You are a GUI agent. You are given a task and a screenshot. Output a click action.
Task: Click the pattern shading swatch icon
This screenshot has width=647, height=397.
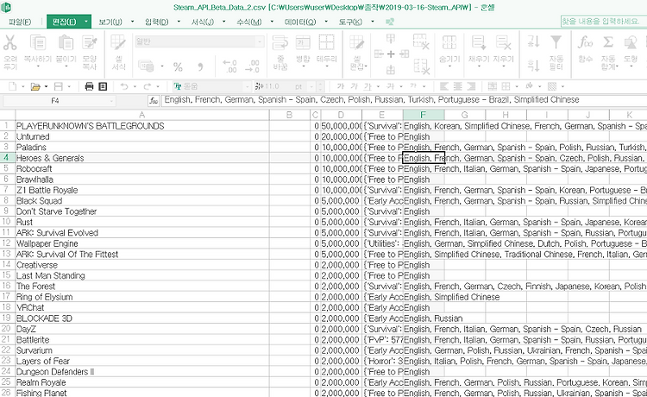(x=552, y=86)
